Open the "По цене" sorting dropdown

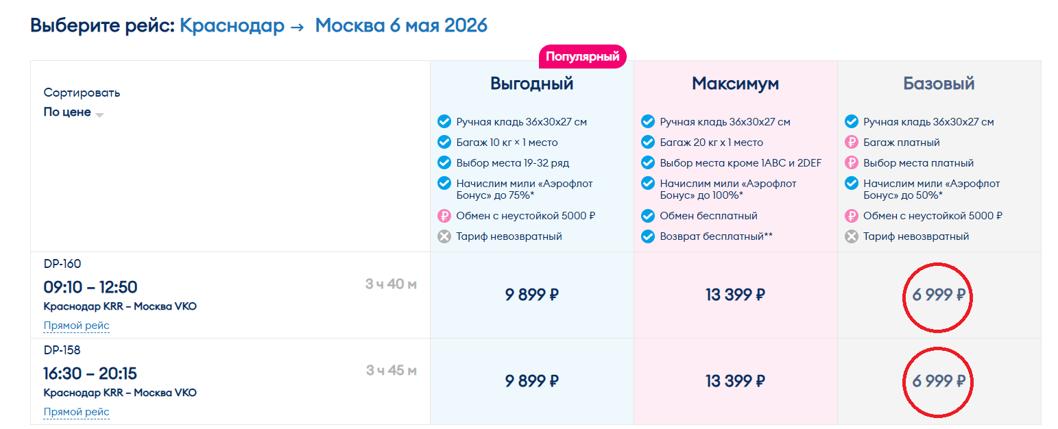click(x=73, y=112)
